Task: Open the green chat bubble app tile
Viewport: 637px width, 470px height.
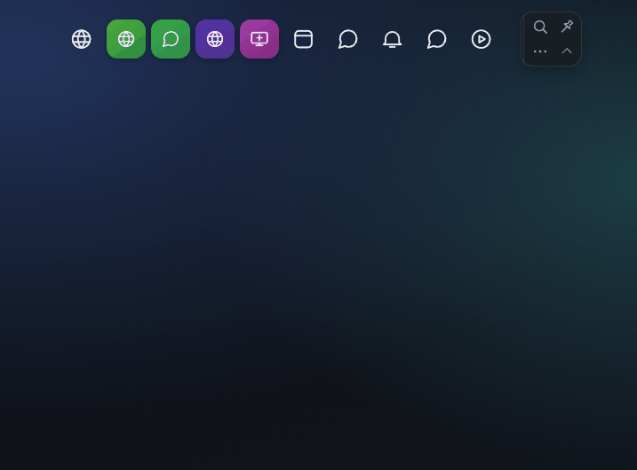Action: click(171, 39)
